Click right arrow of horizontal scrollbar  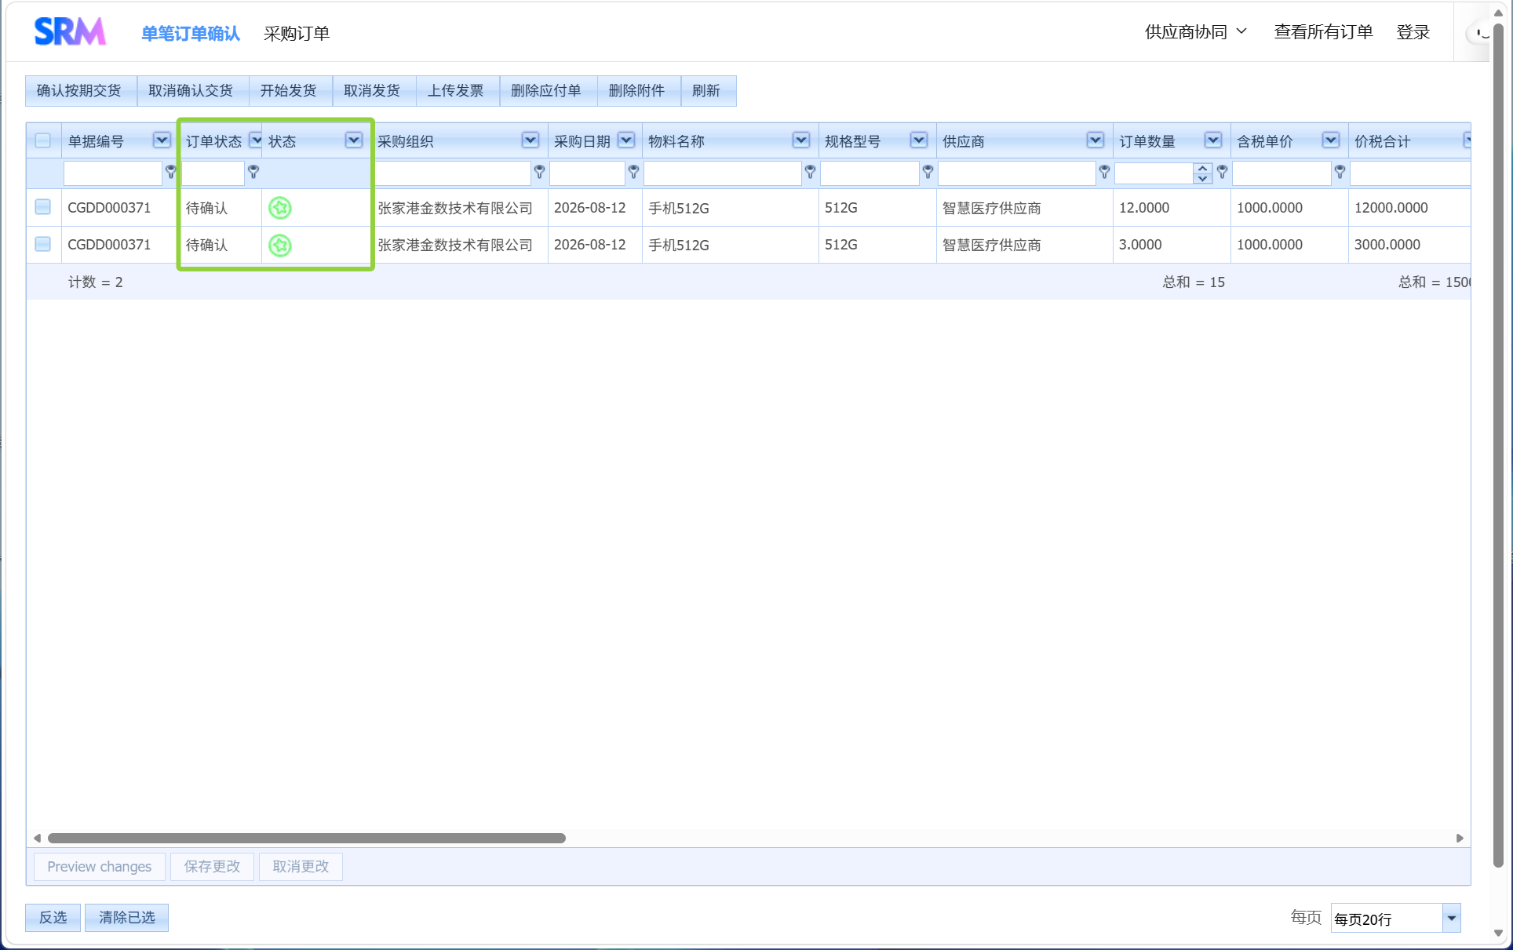(1460, 838)
